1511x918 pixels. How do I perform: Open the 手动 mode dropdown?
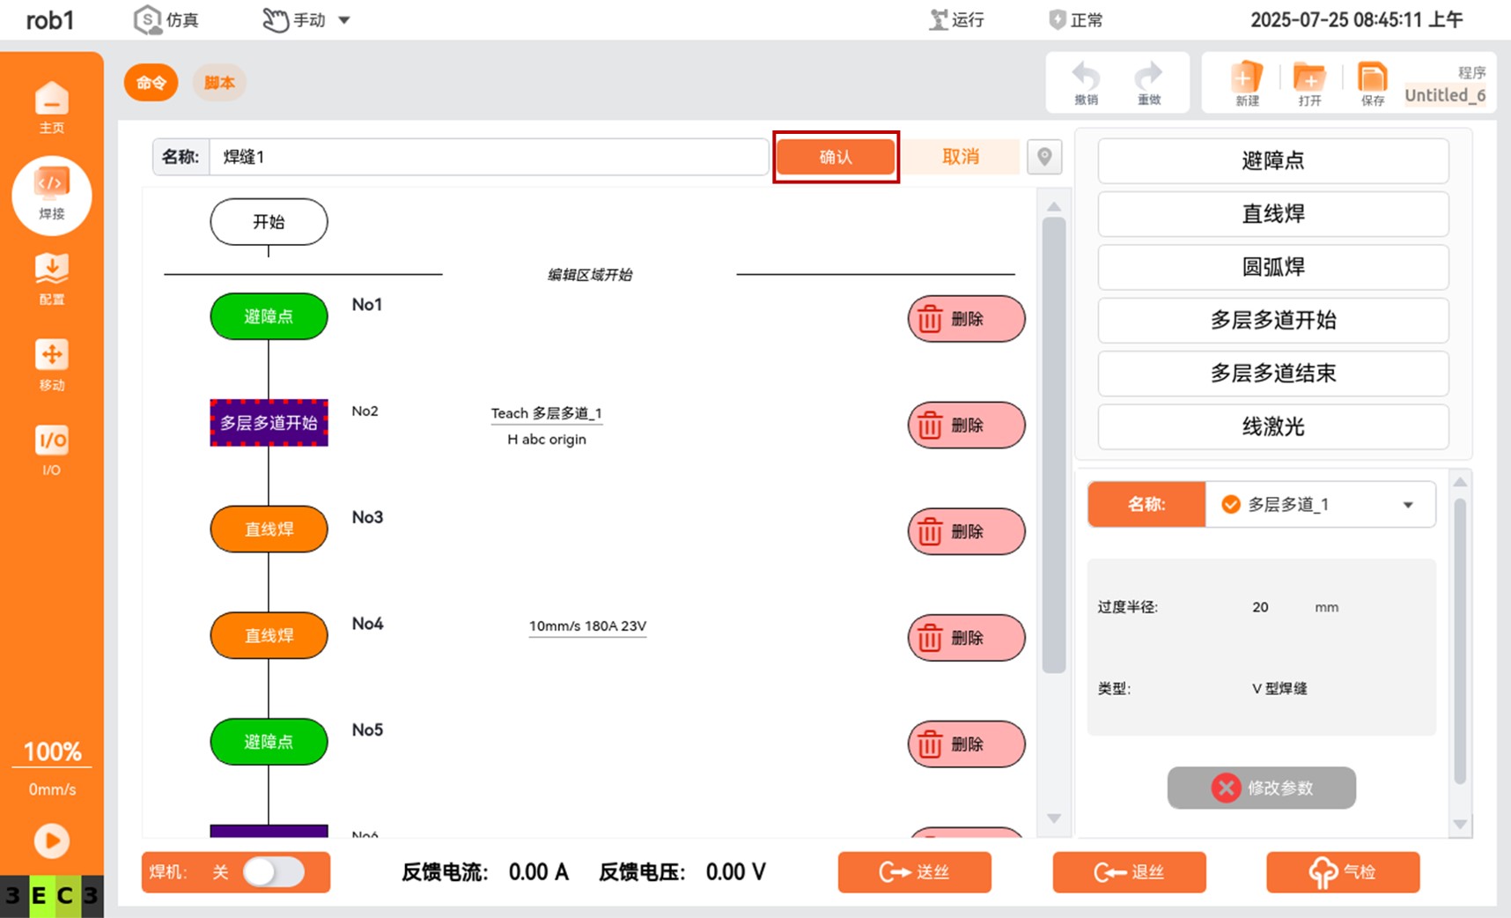point(306,19)
